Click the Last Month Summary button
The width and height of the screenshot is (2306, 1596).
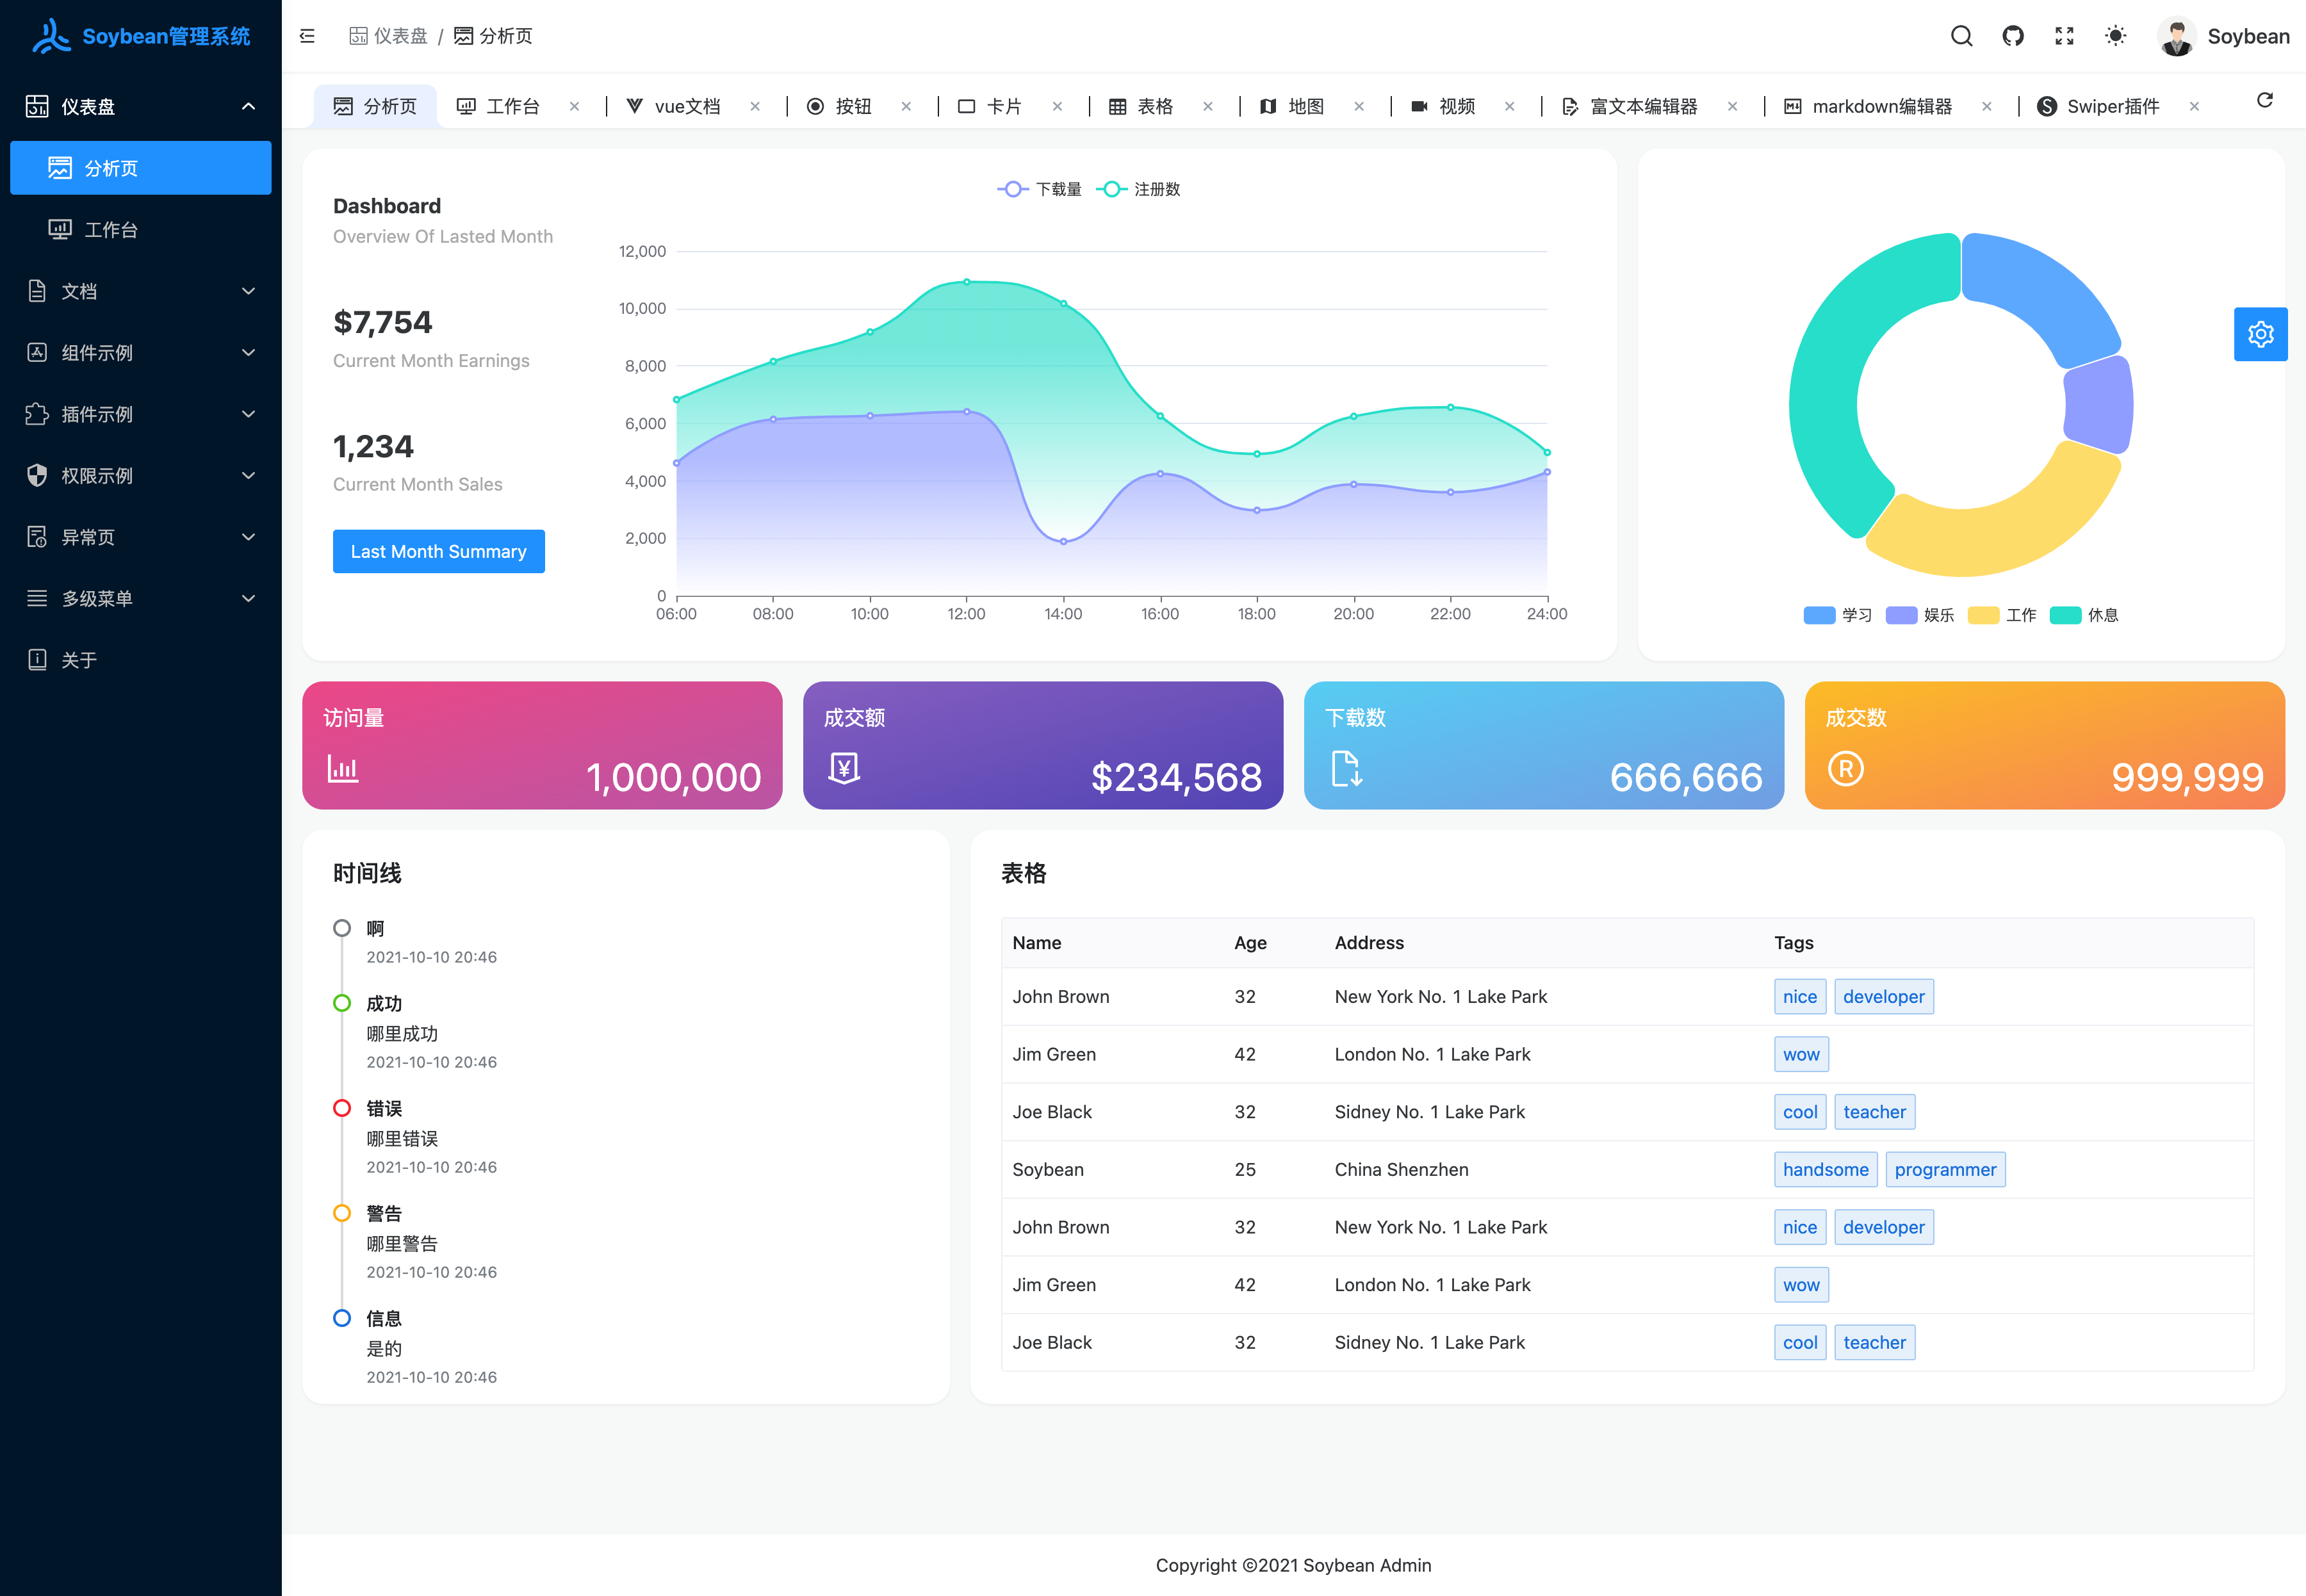(x=438, y=551)
